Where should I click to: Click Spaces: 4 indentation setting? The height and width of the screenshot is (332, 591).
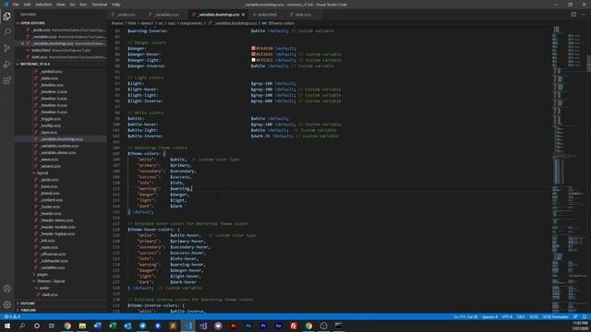tap(489, 316)
